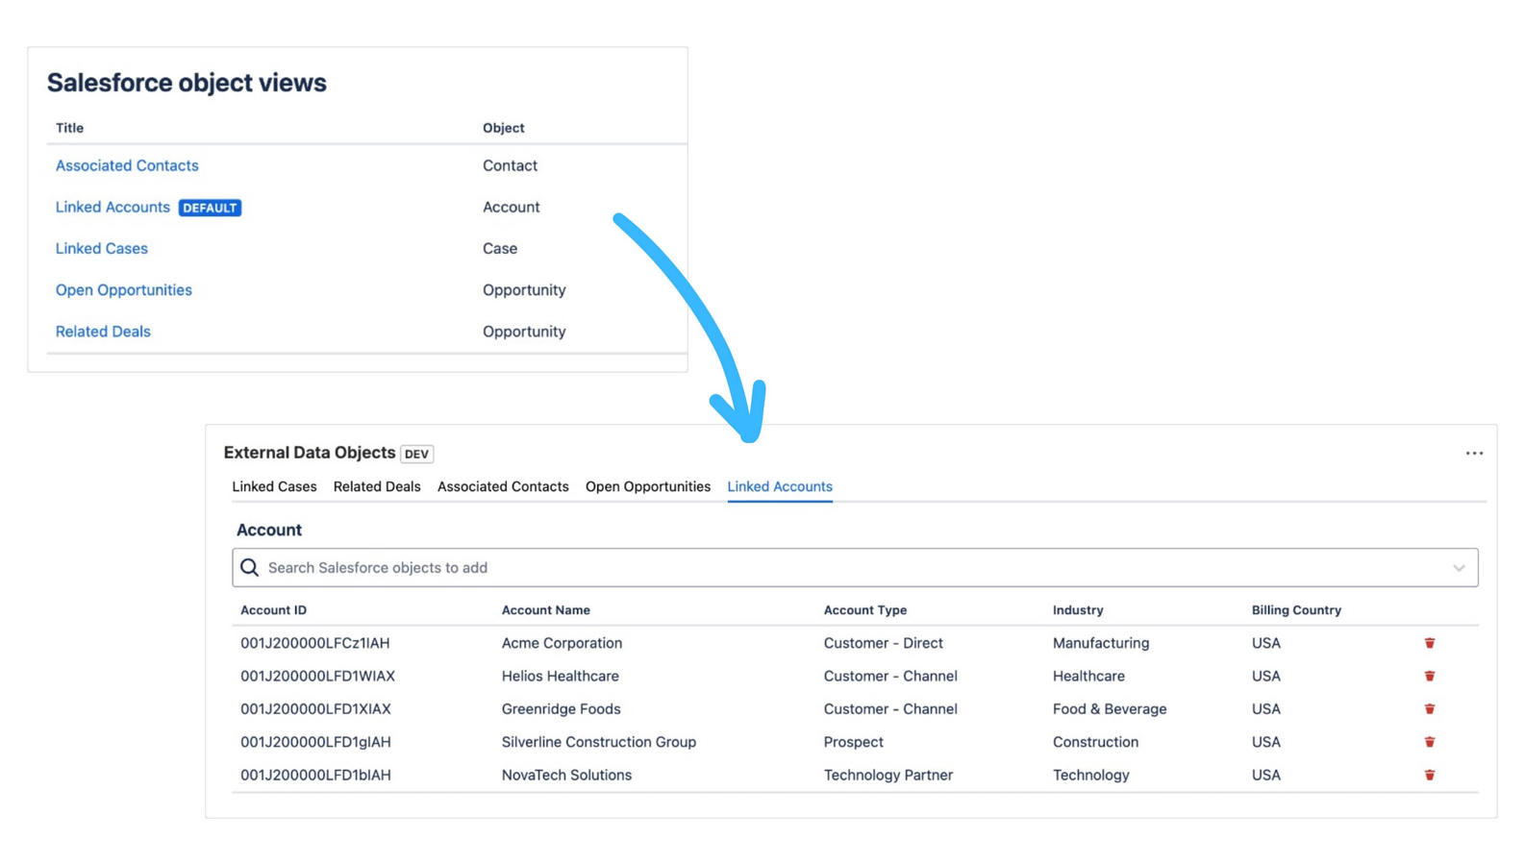The height and width of the screenshot is (865, 1525).
Task: Delete the Acme Corporation account row
Action: click(1430, 643)
